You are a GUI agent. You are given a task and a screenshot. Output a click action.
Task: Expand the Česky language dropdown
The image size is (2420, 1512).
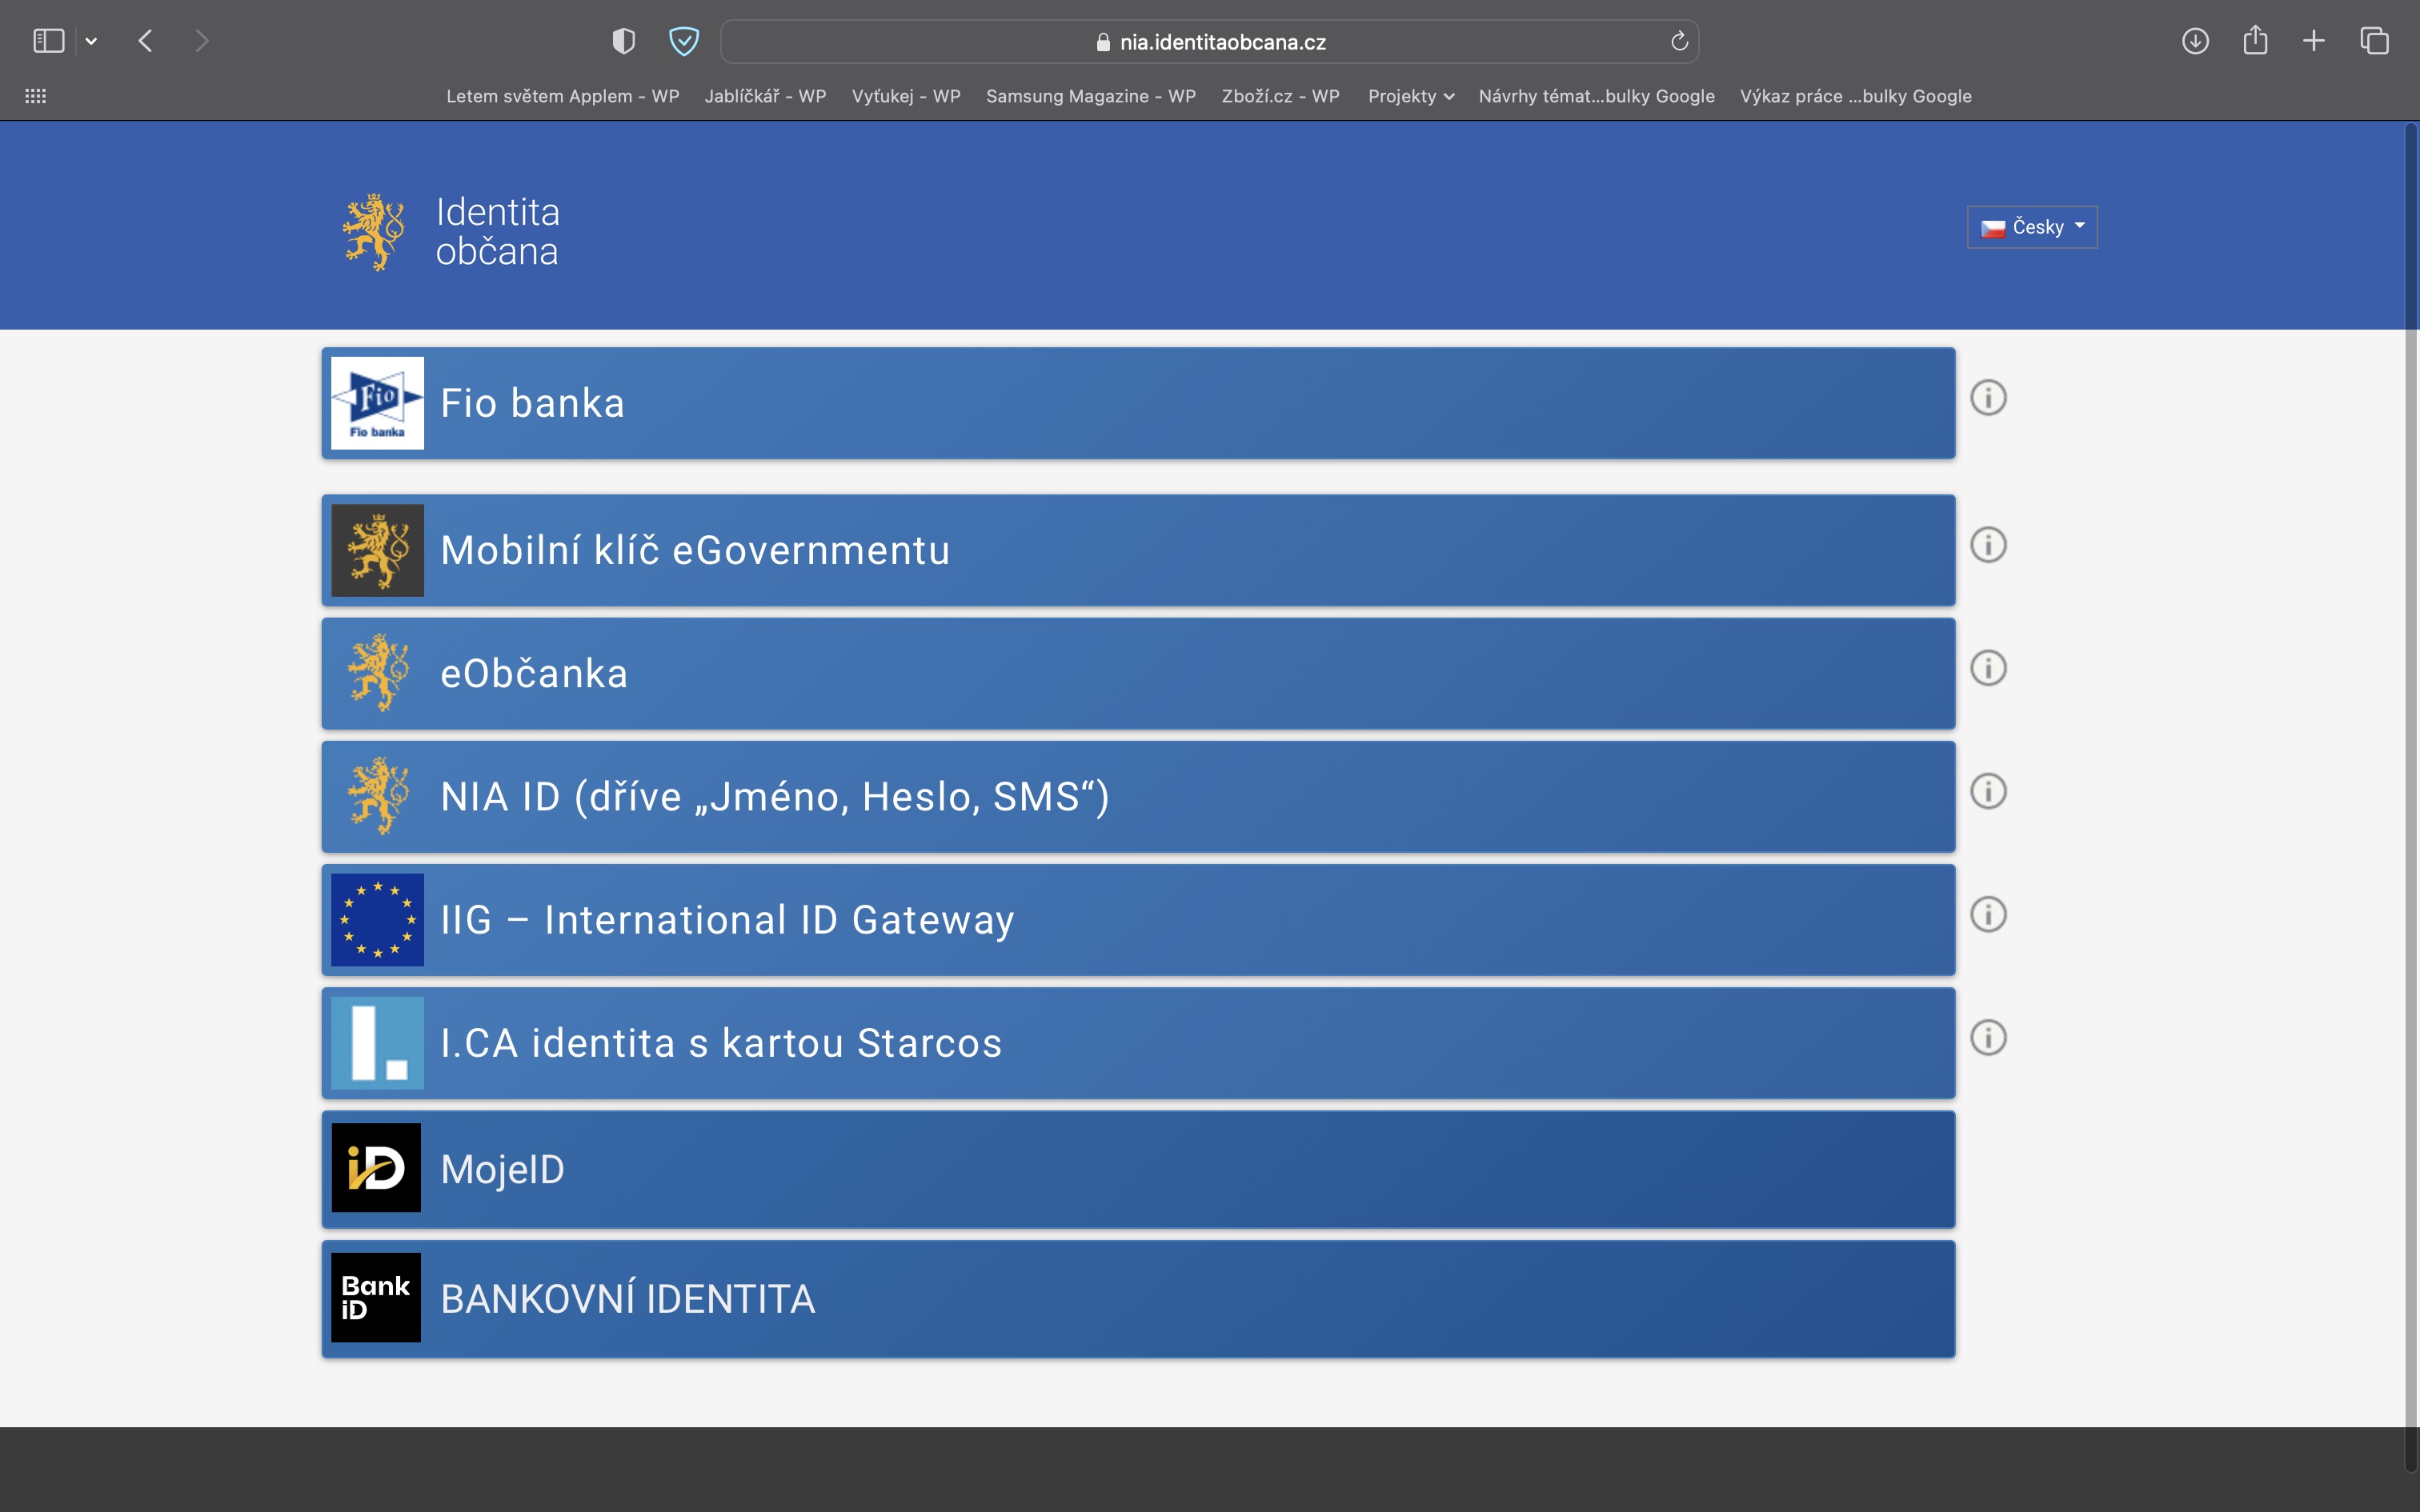pyautogui.click(x=2032, y=227)
